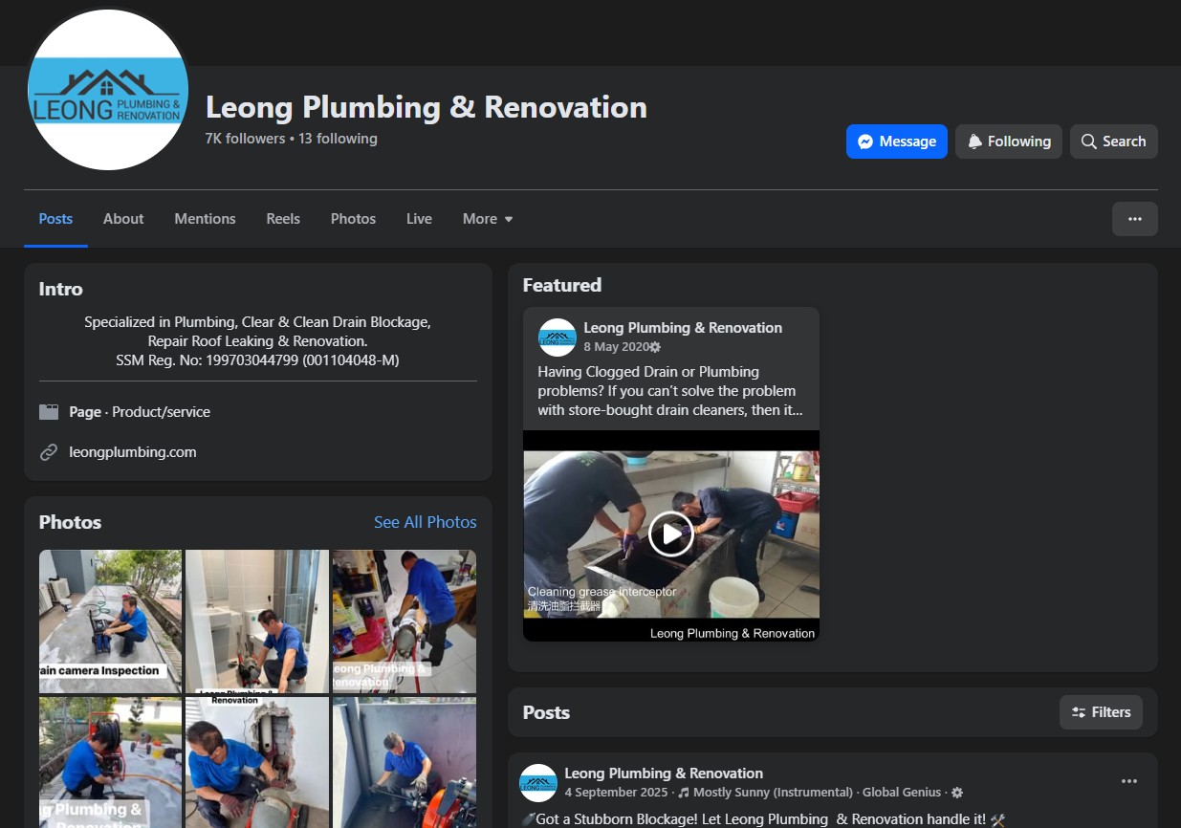Viewport: 1181px width, 828px height.
Task: Open the More chevron arrow
Action: (508, 220)
